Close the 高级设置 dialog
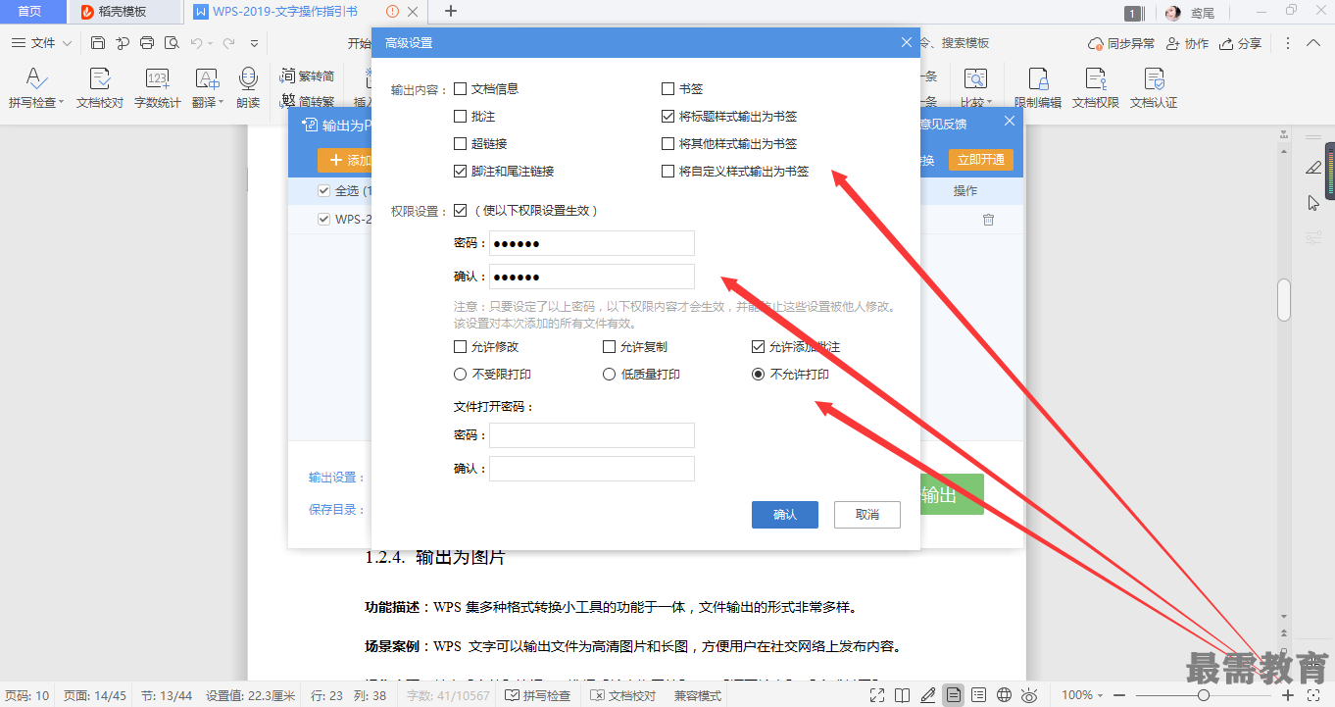 pos(907,42)
